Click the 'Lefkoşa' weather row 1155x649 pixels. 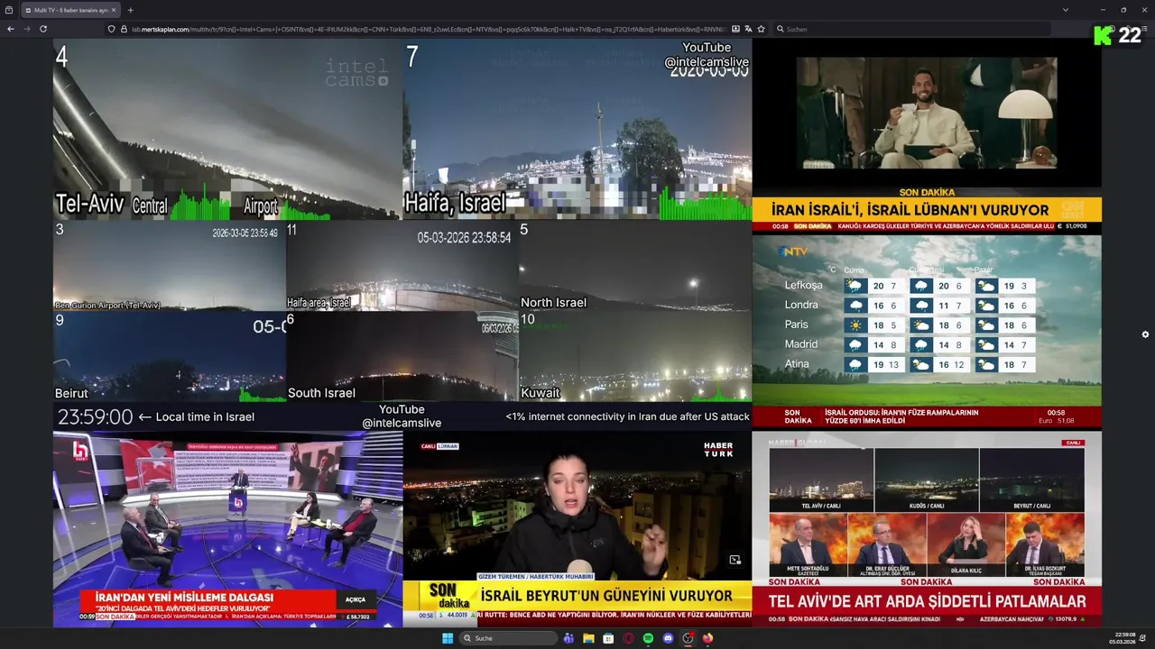(x=908, y=286)
